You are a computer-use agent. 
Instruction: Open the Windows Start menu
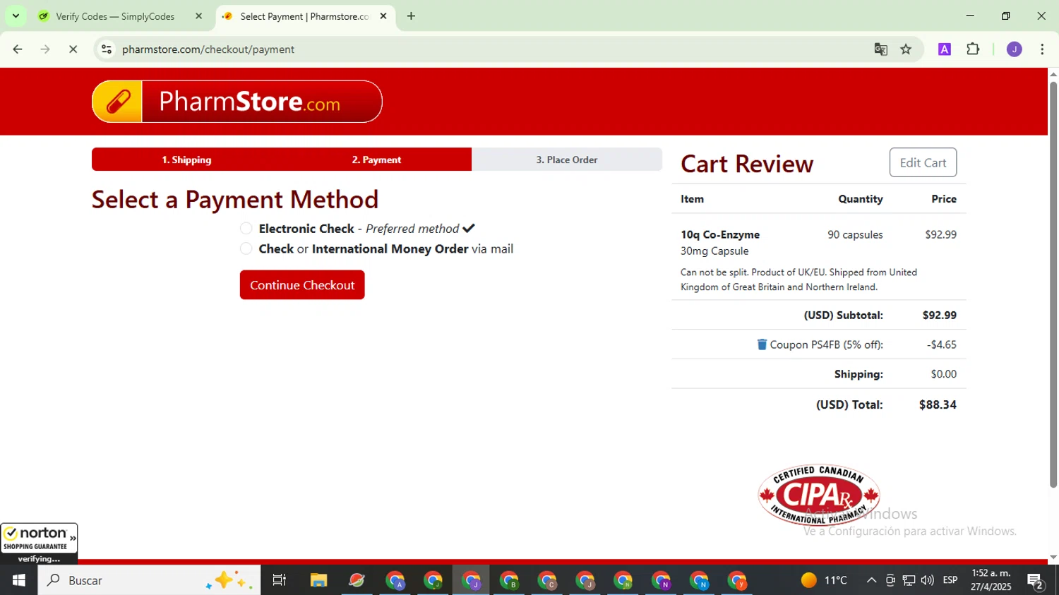click(x=19, y=580)
